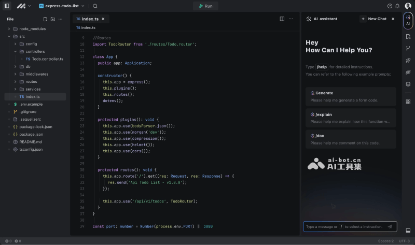415x245 pixels.
Task: Open the database icon in right sidebar
Action: coord(408,84)
